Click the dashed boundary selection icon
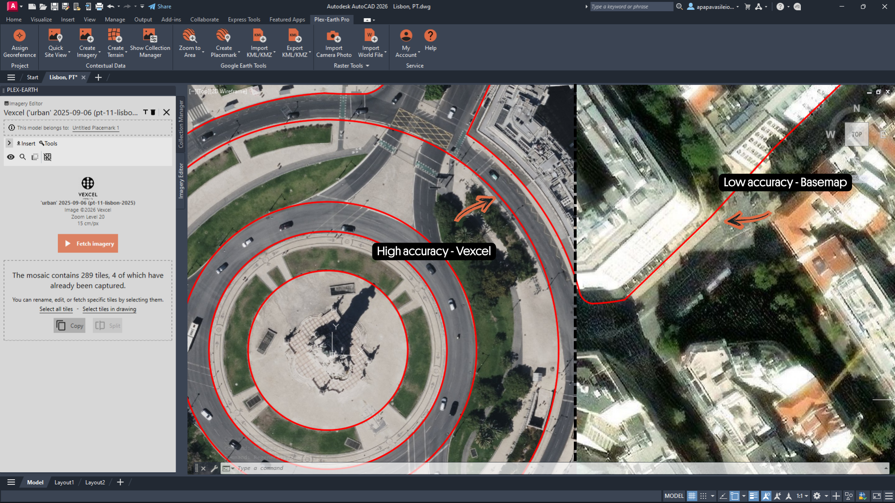 pos(35,157)
